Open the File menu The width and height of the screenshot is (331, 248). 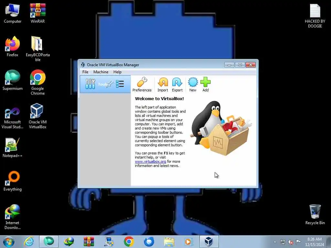(85, 72)
